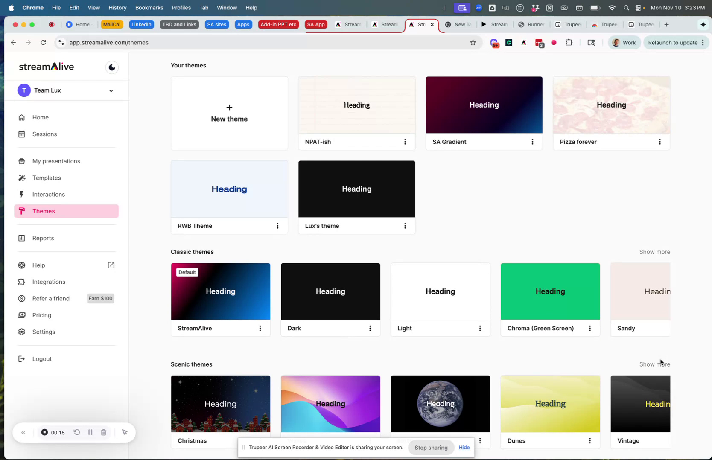Screen dimensions: 712x460
Task: Expand the Team Lux workspace dropdown
Action: 111,90
